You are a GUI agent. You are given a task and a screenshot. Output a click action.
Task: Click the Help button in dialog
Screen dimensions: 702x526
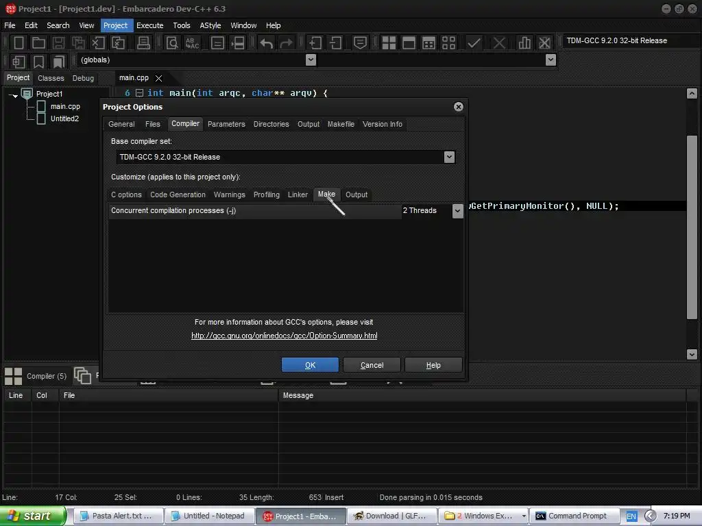coord(433,365)
